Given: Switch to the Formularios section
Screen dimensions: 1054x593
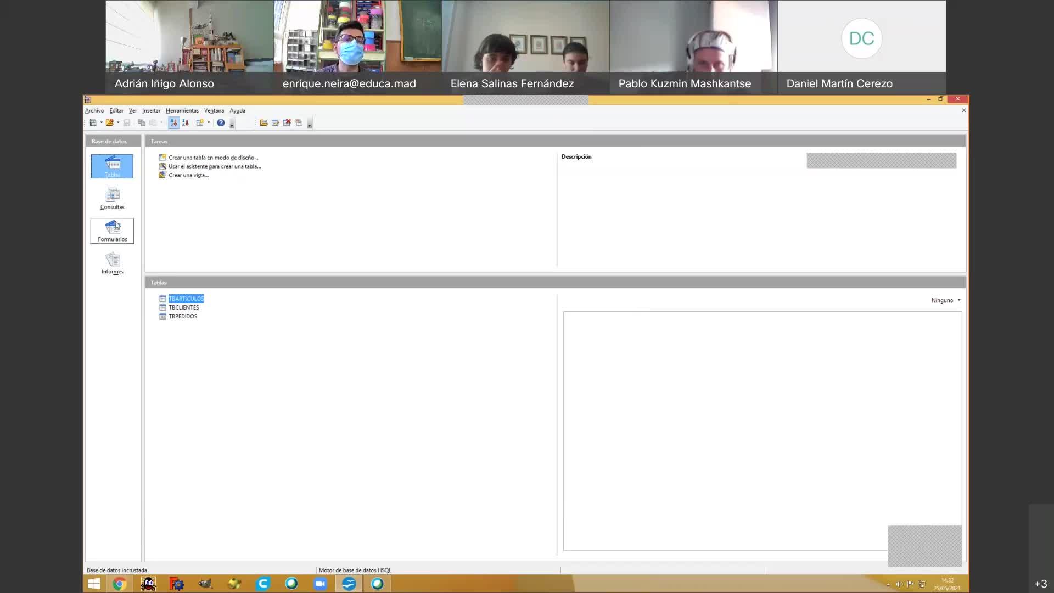Looking at the screenshot, I should pos(112,231).
